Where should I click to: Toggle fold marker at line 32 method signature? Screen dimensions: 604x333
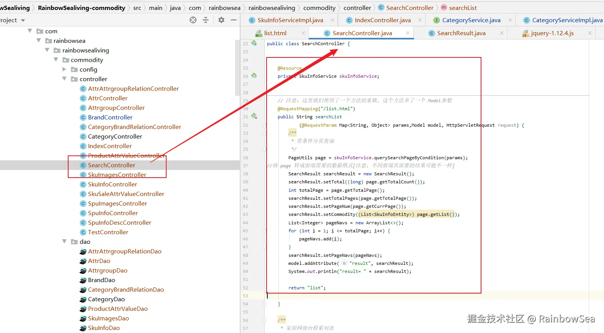[x=264, y=125]
